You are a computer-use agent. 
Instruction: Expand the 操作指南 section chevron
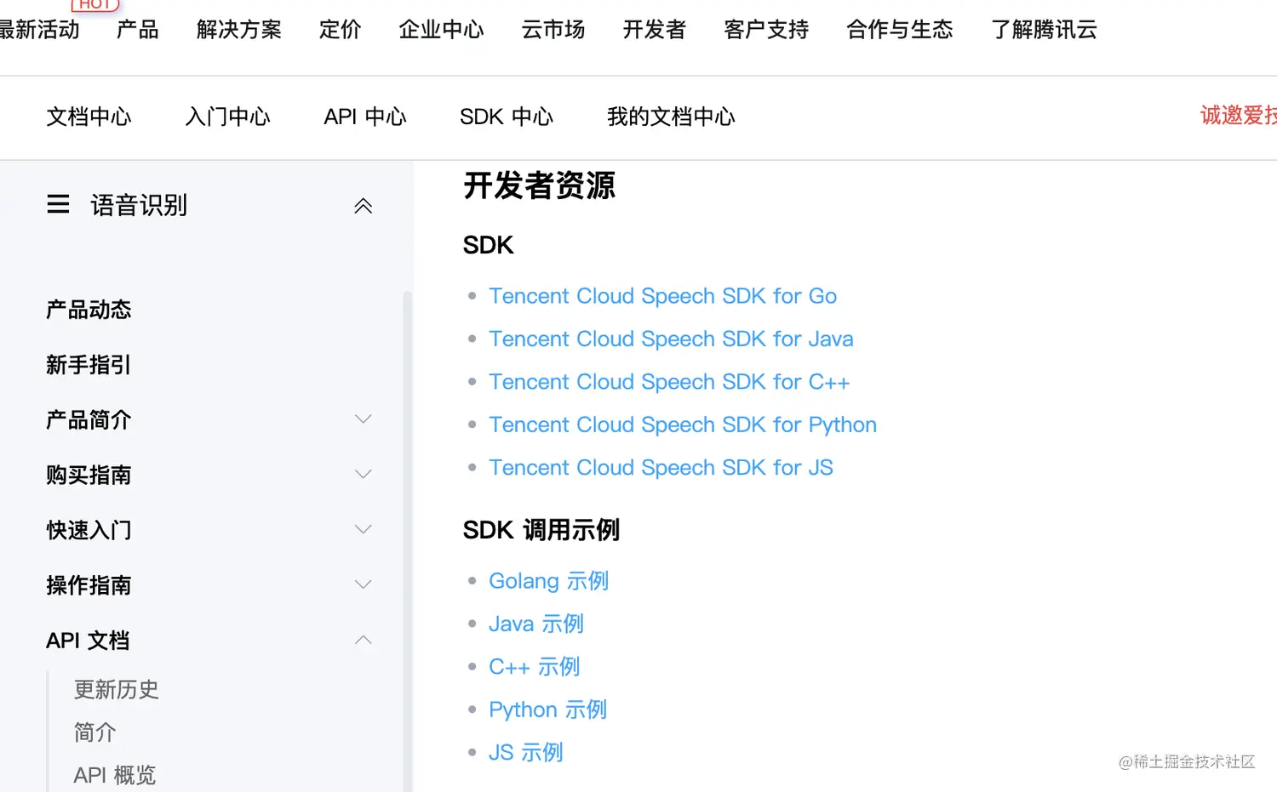coord(364,584)
